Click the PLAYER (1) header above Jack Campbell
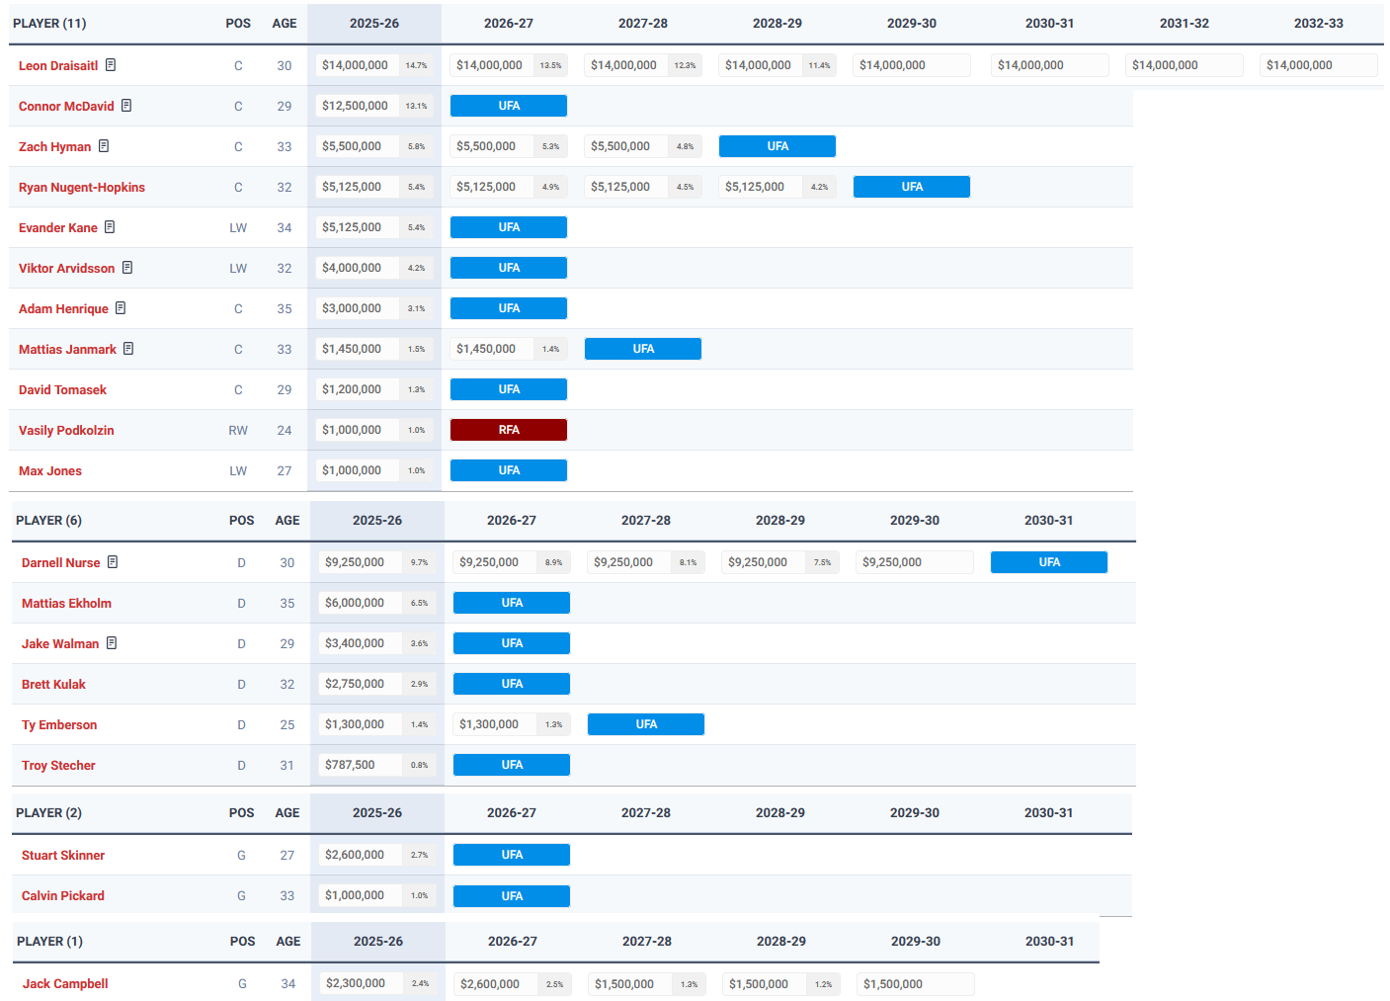The height and width of the screenshot is (1001, 1390). (49, 942)
